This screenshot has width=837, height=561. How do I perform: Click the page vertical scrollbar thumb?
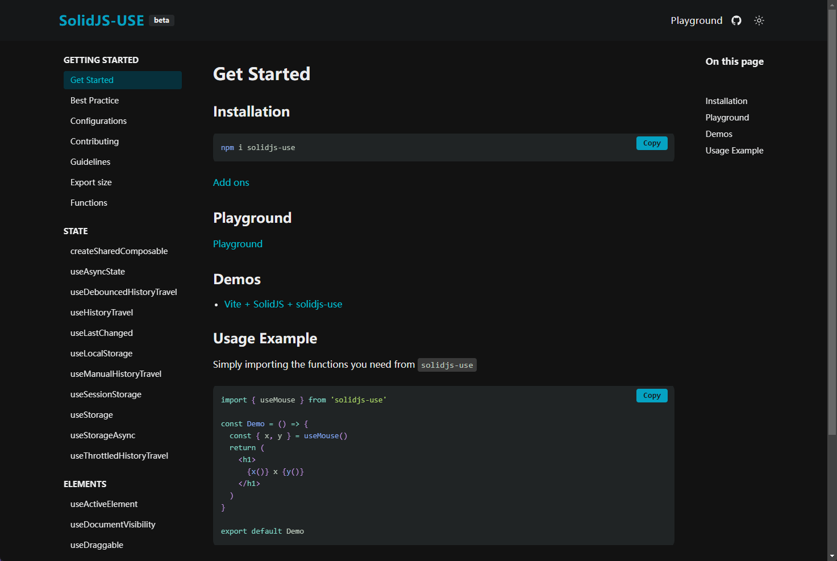(832, 222)
